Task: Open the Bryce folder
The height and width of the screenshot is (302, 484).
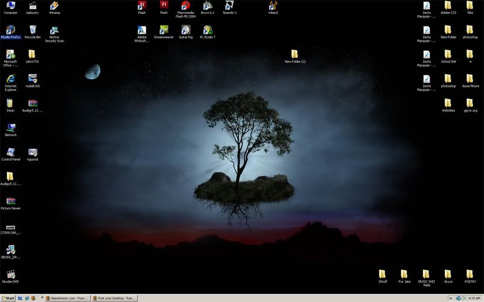Action: click(x=448, y=276)
